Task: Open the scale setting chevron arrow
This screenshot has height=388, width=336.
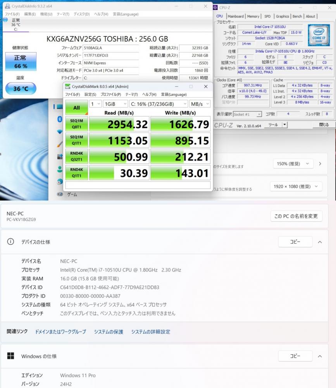Action: pos(320,164)
